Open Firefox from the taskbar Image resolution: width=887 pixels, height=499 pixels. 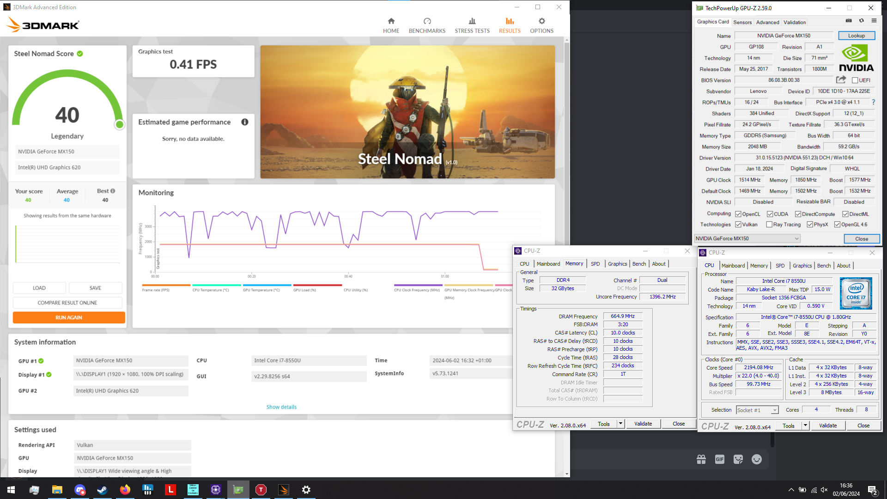(x=125, y=490)
